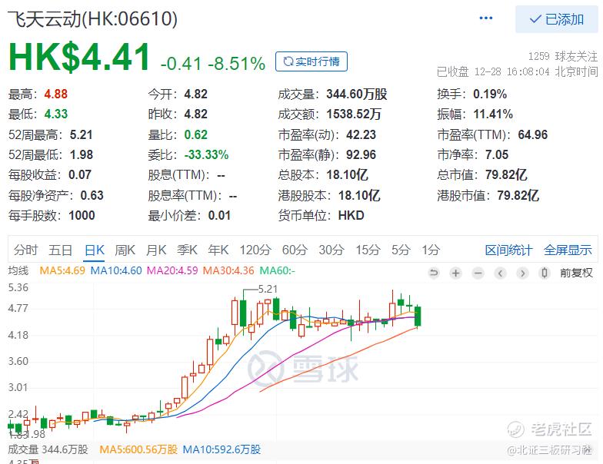Viewport: 603px width, 464px height.
Task: Click the 最低 4.33 value
Action: coord(55,114)
